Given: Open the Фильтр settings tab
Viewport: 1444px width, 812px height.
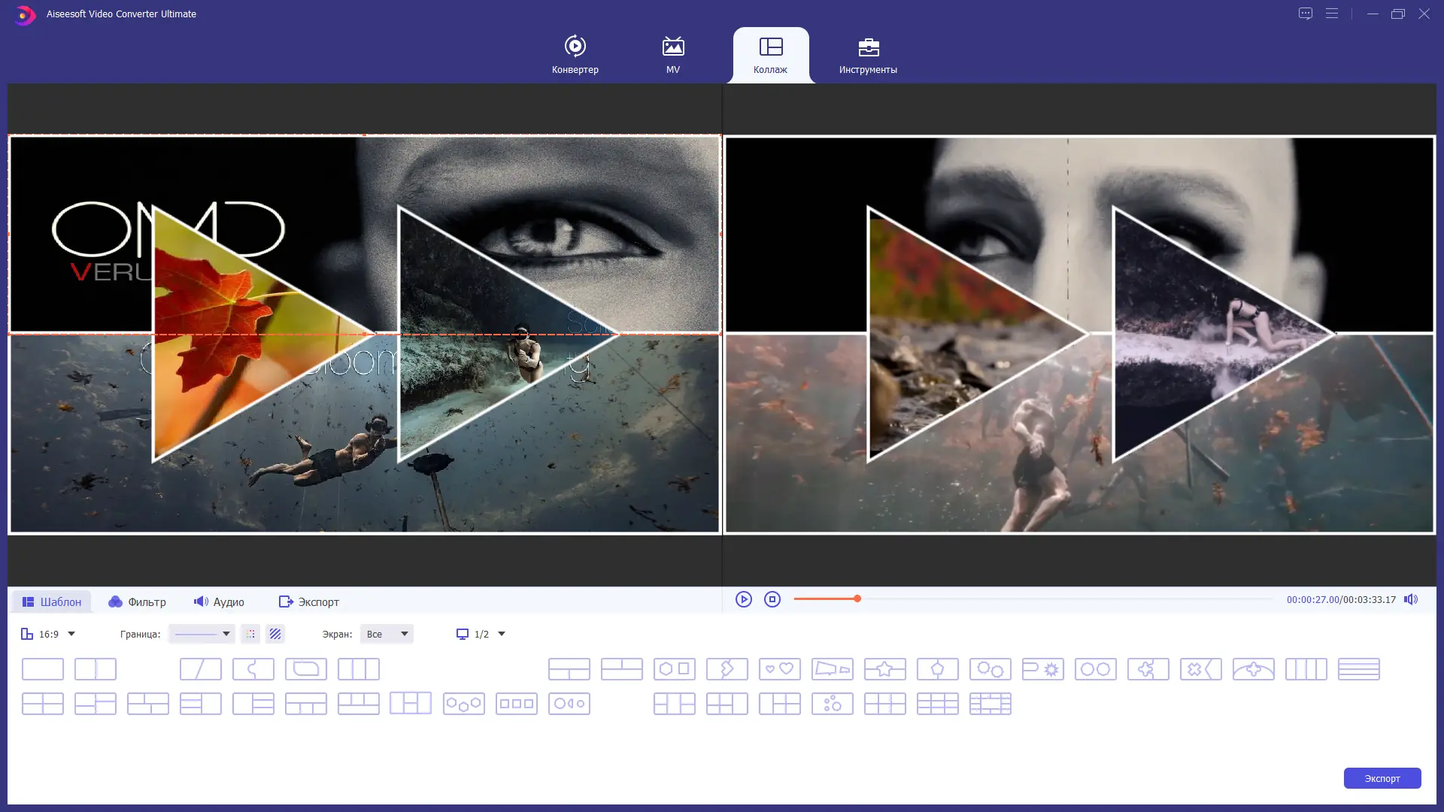Looking at the screenshot, I should tap(138, 601).
